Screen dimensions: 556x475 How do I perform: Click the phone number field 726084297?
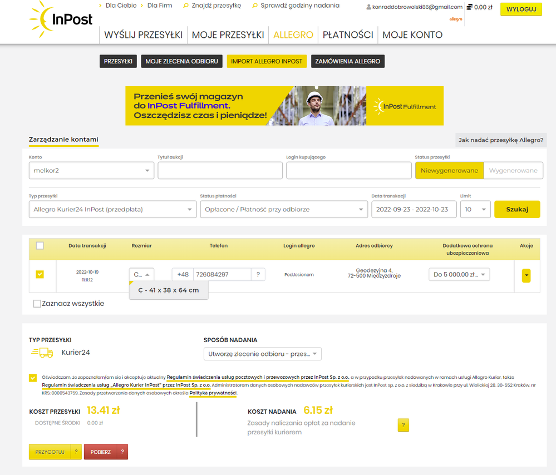pyautogui.click(x=222, y=274)
